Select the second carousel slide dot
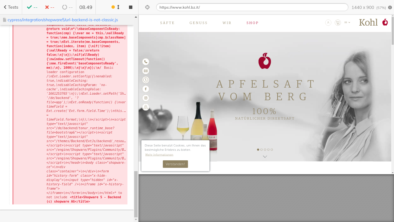 (x=262, y=150)
